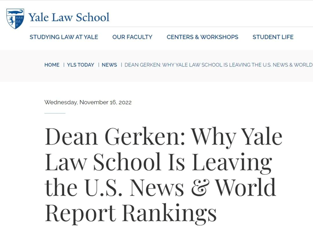Select the News breadcrumb link
The image size is (313, 238).
tap(109, 65)
